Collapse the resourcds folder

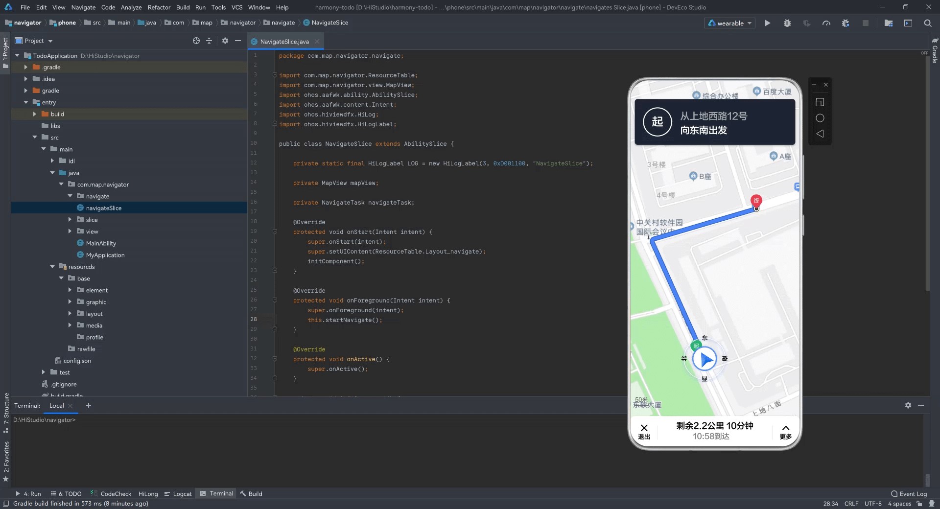pos(52,267)
